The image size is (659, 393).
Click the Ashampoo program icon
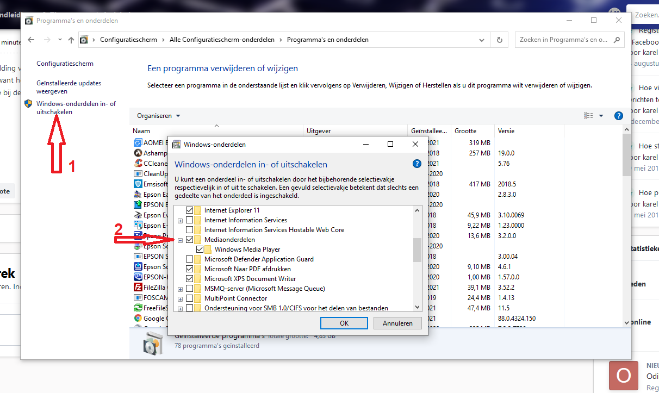point(138,153)
